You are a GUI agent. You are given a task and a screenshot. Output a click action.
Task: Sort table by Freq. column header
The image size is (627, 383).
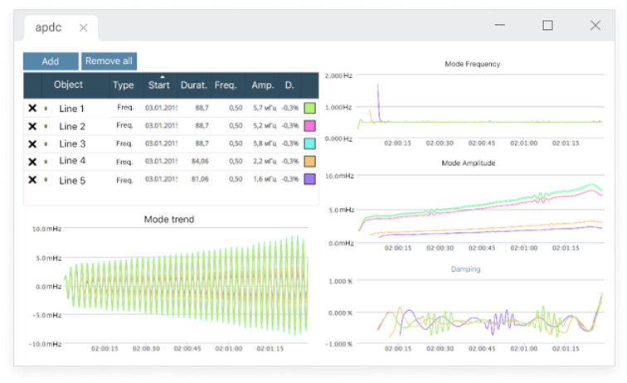pyautogui.click(x=226, y=85)
